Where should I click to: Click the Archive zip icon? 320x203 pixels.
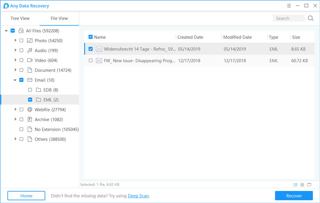[x=30, y=119]
